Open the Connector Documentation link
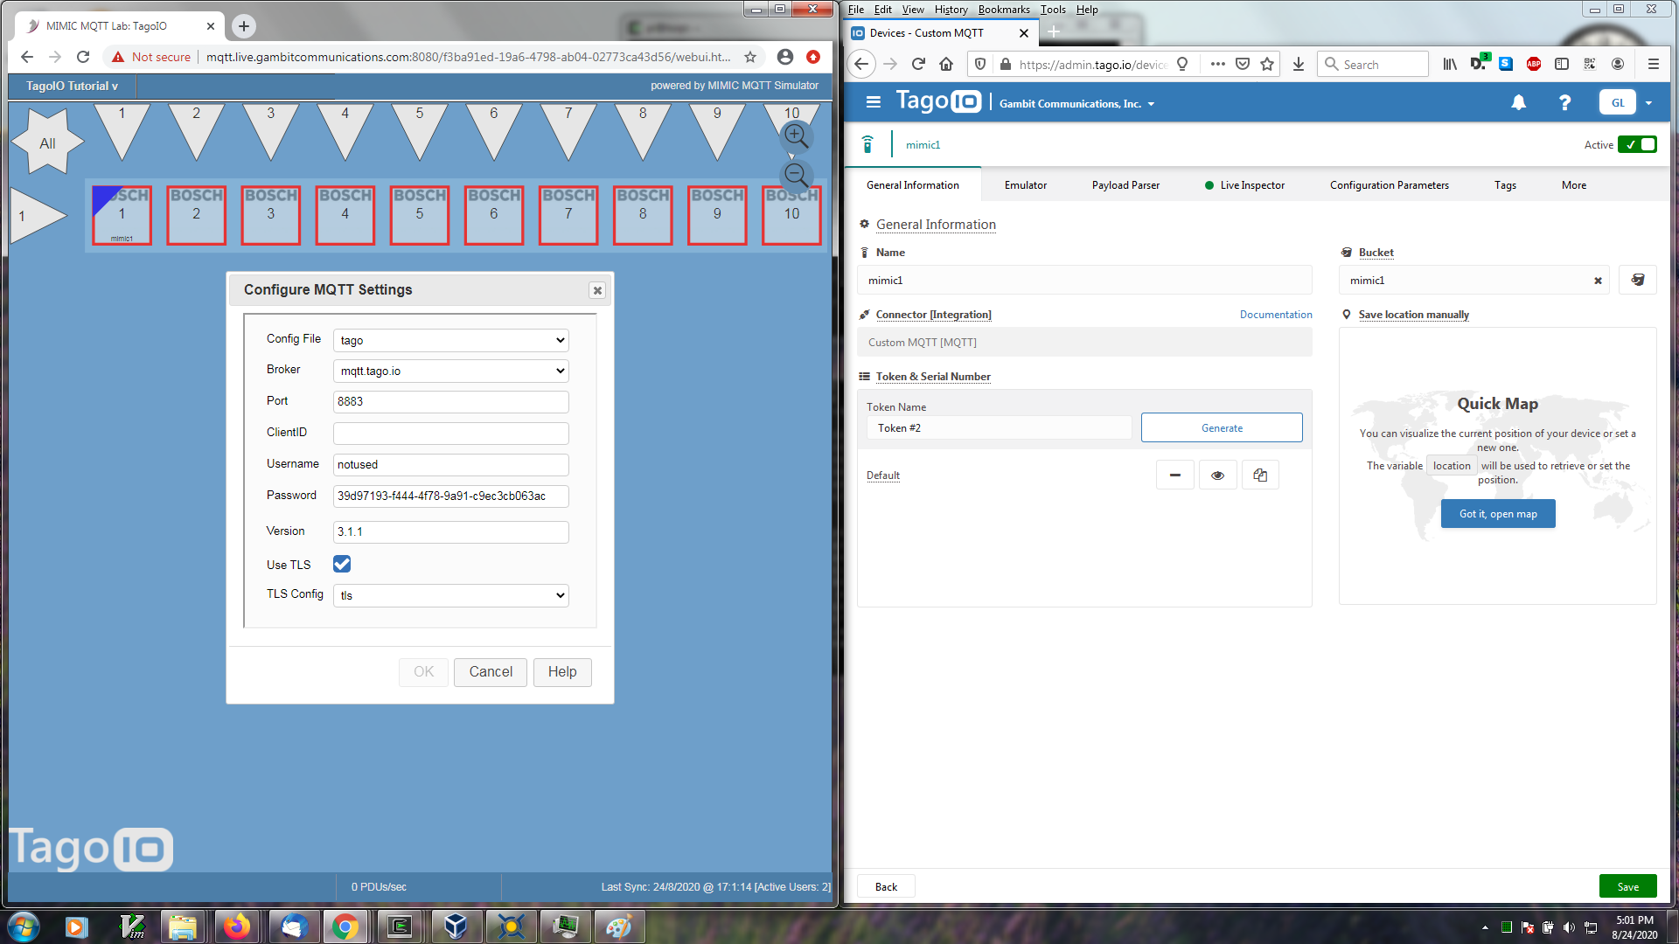 click(1276, 315)
